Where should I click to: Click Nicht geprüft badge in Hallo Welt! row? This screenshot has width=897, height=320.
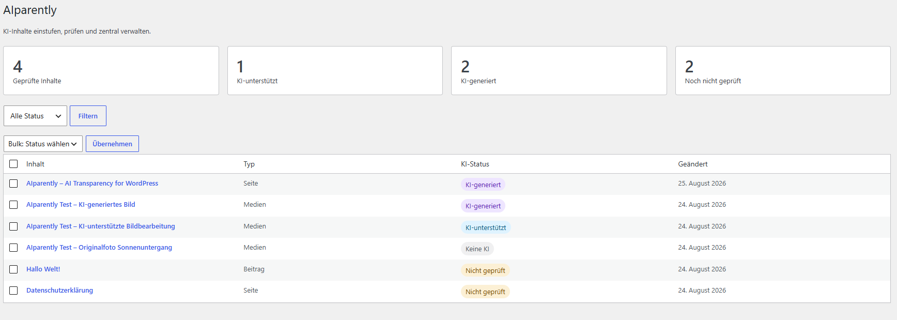pyautogui.click(x=485, y=270)
